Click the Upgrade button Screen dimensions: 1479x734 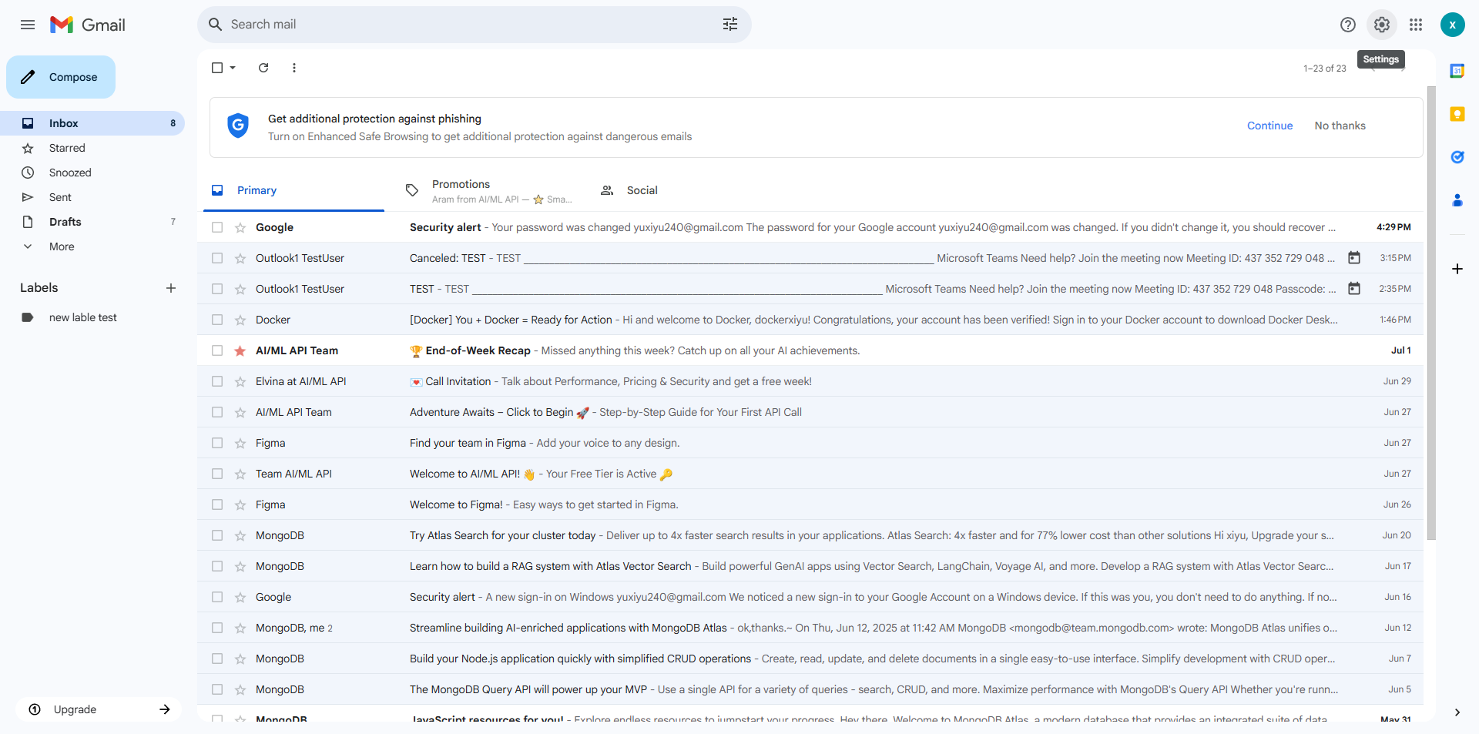point(99,709)
